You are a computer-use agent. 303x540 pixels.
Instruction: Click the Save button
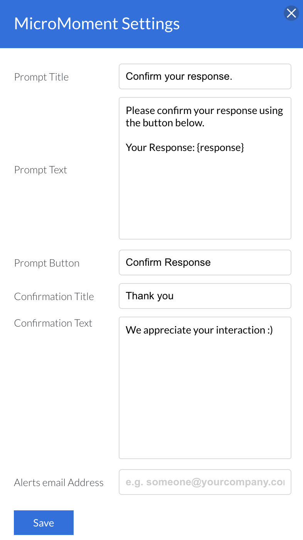tap(44, 523)
